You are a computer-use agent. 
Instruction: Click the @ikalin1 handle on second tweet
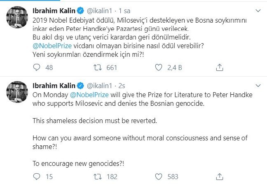(x=100, y=86)
